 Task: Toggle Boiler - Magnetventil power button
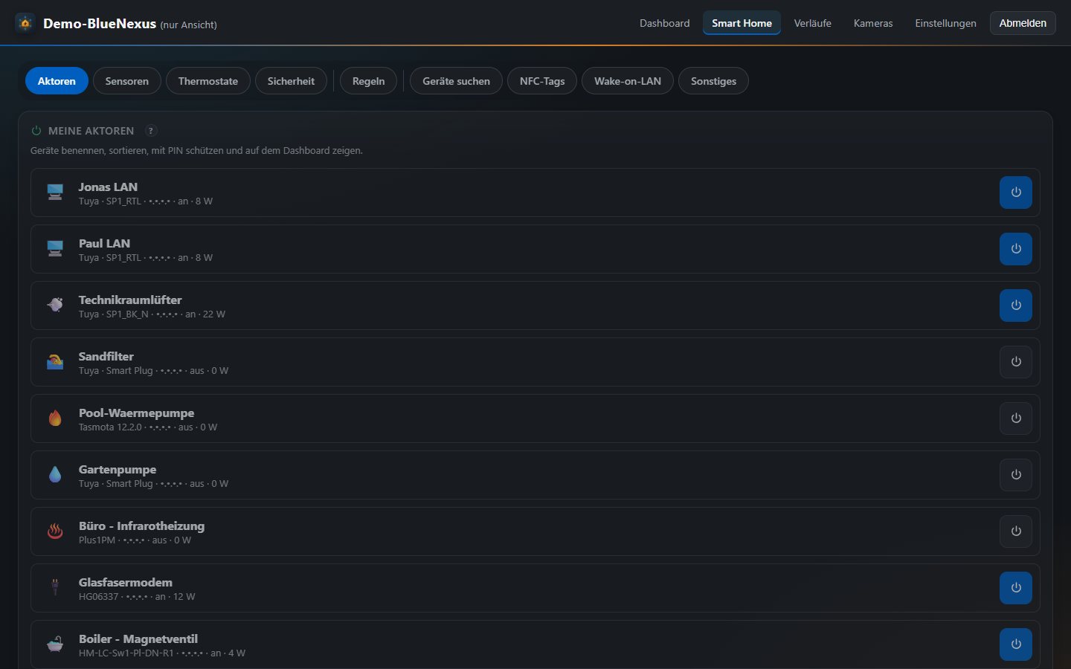pos(1016,644)
